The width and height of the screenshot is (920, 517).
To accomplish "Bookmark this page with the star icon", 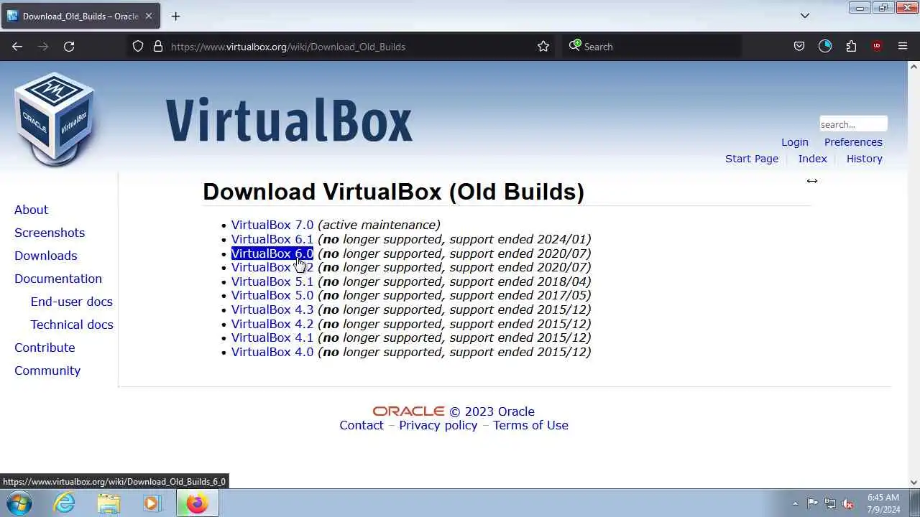I will (543, 46).
